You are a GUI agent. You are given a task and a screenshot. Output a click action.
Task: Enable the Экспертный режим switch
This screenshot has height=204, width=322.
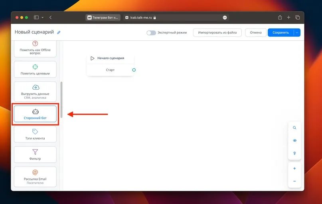click(151, 33)
